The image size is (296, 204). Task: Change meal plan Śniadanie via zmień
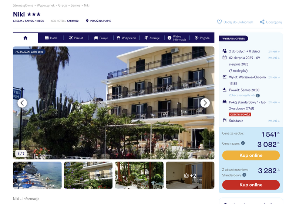pyautogui.click(x=274, y=121)
